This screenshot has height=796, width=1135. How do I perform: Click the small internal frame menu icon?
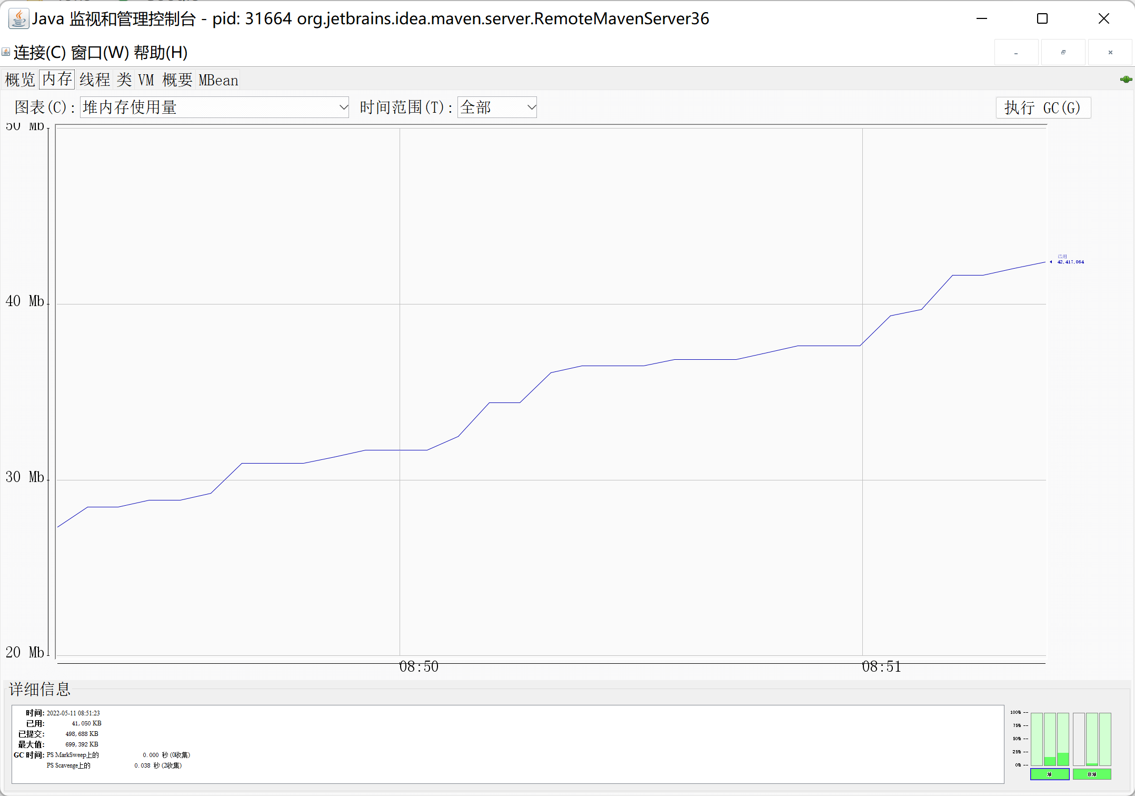6,52
